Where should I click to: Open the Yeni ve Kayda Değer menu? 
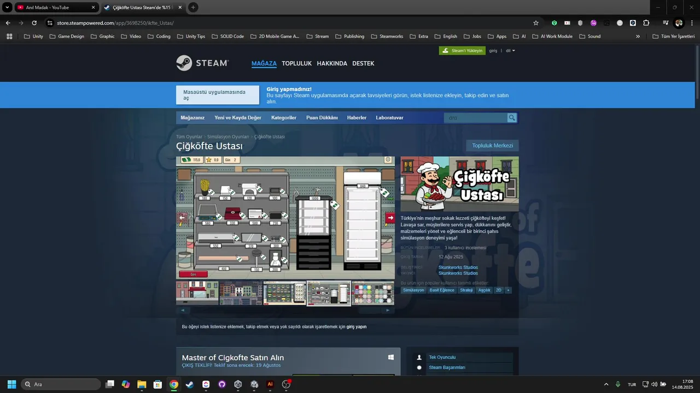coord(238,117)
